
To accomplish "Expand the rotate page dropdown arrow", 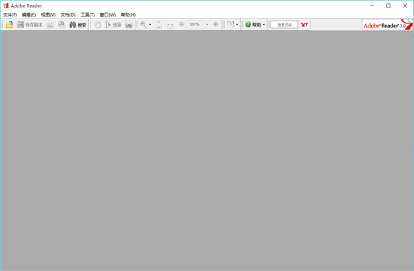I will (x=237, y=25).
